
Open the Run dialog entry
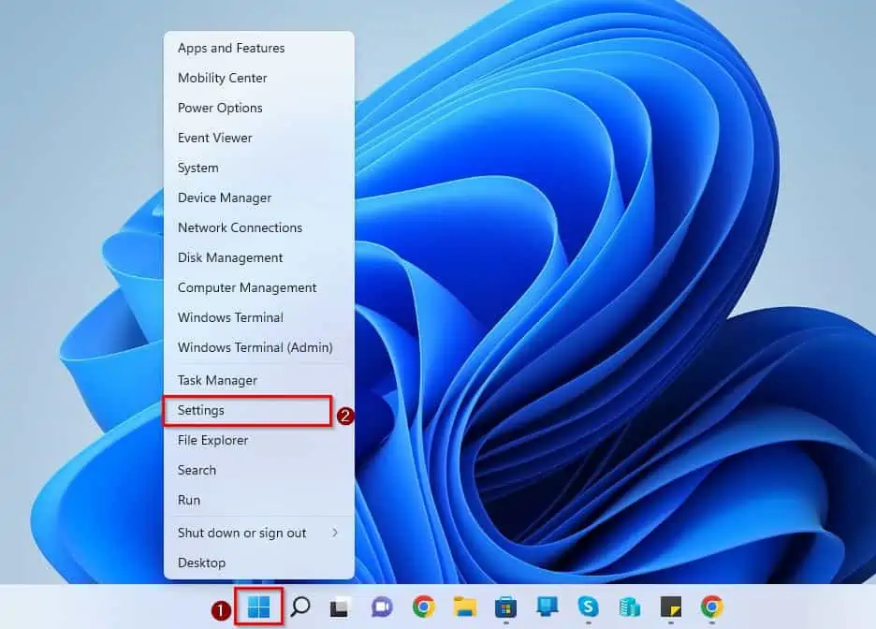pyautogui.click(x=189, y=500)
